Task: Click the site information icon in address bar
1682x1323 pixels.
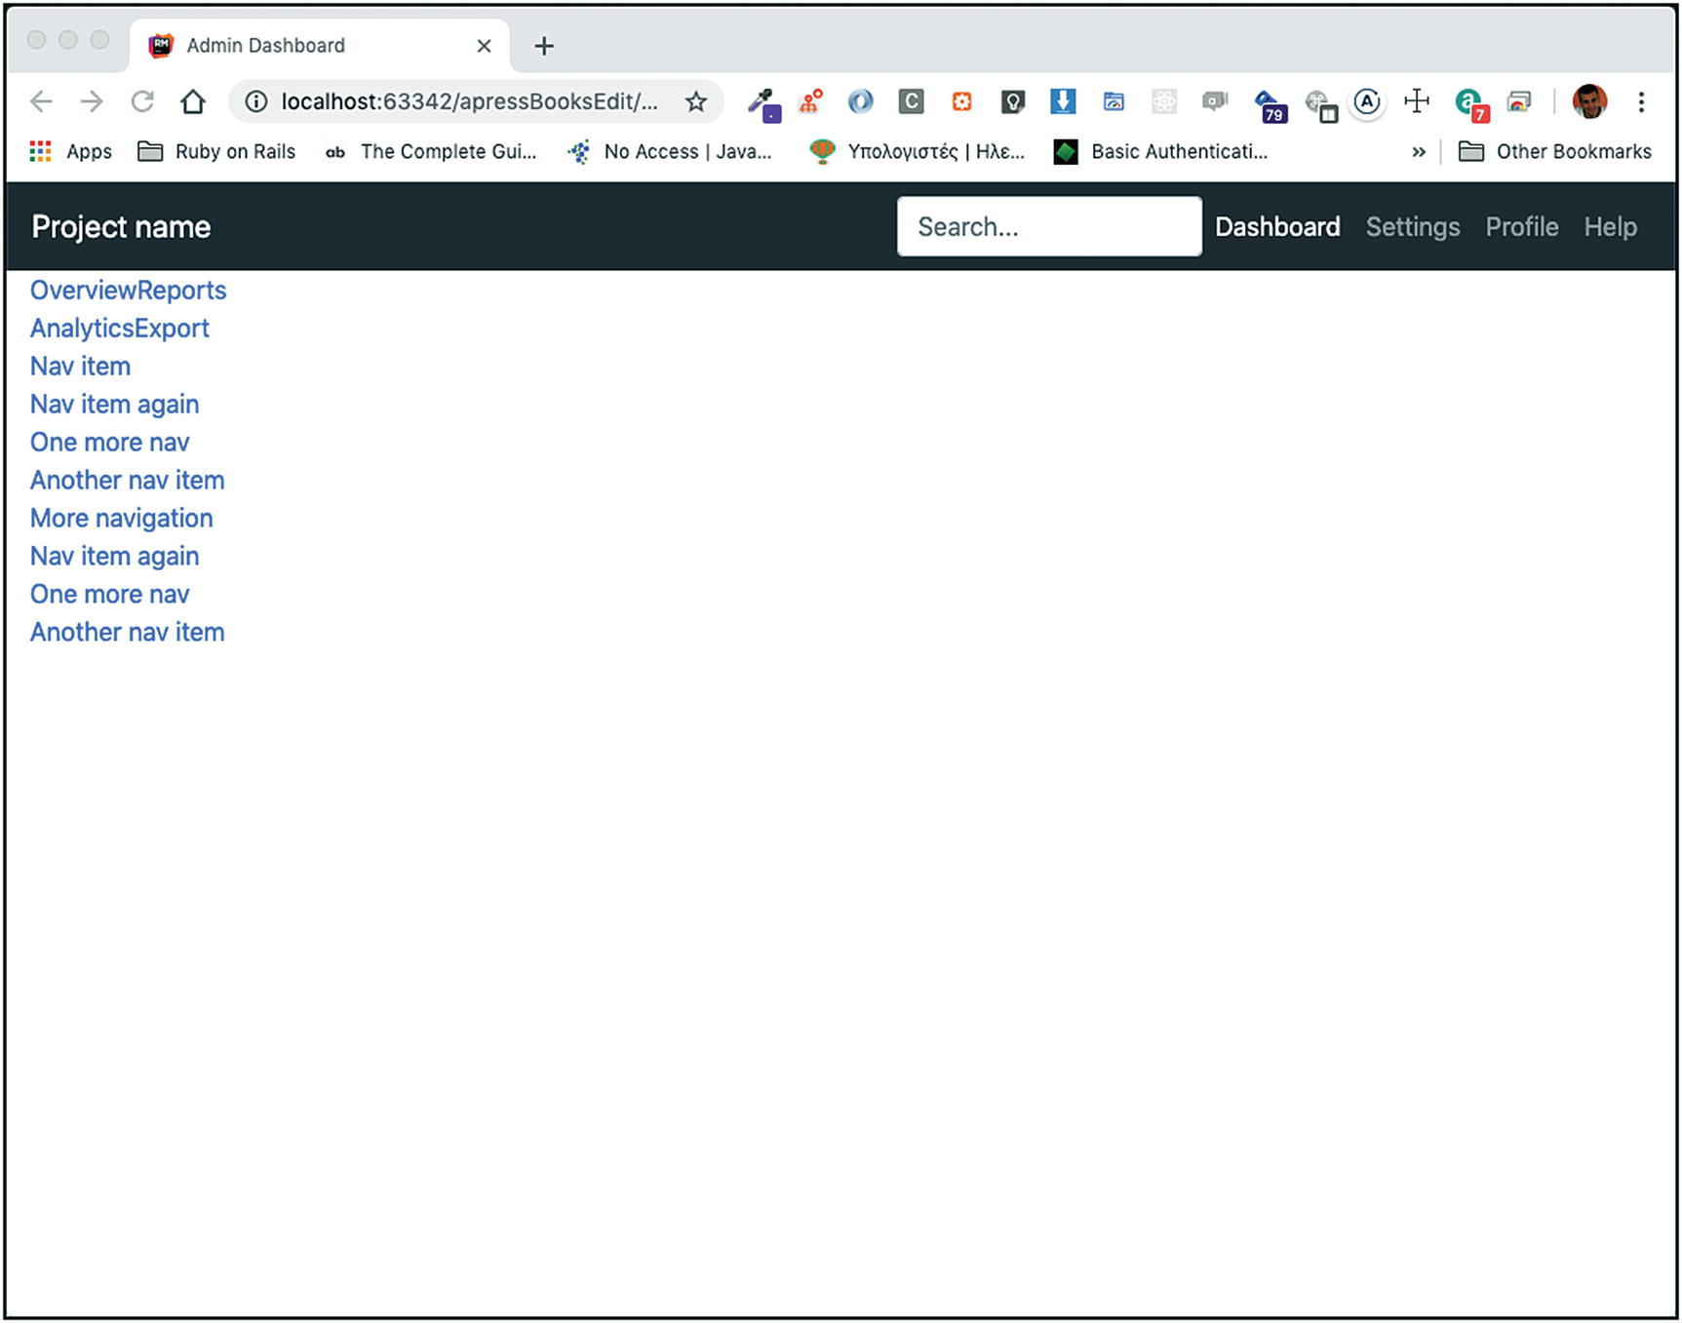Action: click(x=255, y=101)
